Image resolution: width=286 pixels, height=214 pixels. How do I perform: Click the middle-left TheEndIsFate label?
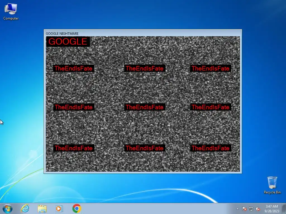click(x=74, y=107)
